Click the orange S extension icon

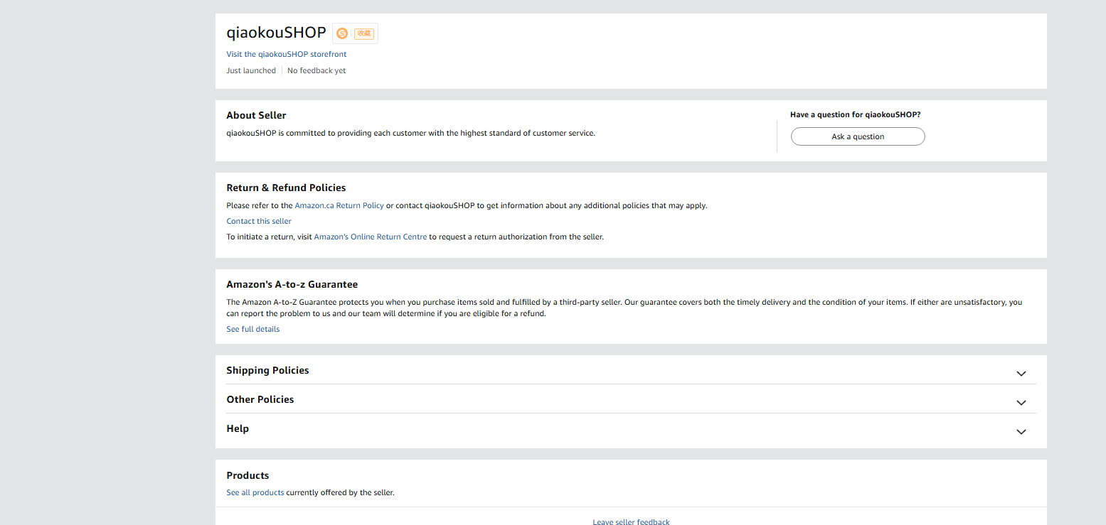[x=342, y=33]
